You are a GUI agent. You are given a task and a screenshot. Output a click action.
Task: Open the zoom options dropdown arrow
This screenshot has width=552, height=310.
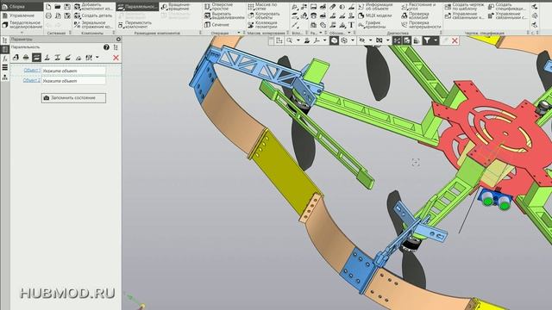pos(298,40)
